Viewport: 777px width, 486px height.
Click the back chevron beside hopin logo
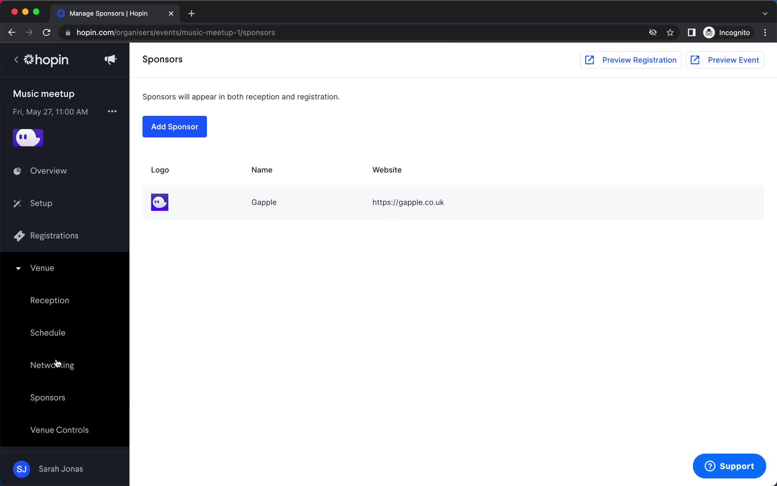(x=16, y=60)
